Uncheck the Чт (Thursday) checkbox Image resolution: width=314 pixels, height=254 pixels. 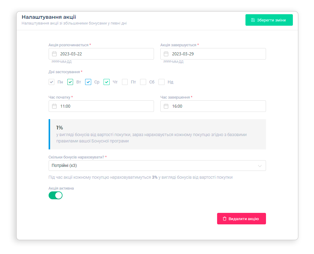[x=107, y=82]
